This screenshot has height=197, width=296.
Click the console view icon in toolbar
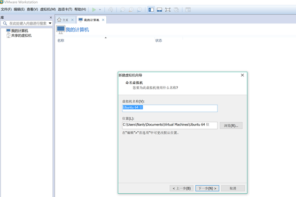tap(188, 10)
